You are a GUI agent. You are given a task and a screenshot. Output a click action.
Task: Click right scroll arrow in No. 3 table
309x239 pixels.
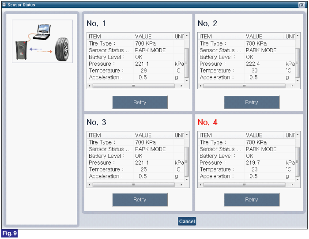click(x=181, y=185)
